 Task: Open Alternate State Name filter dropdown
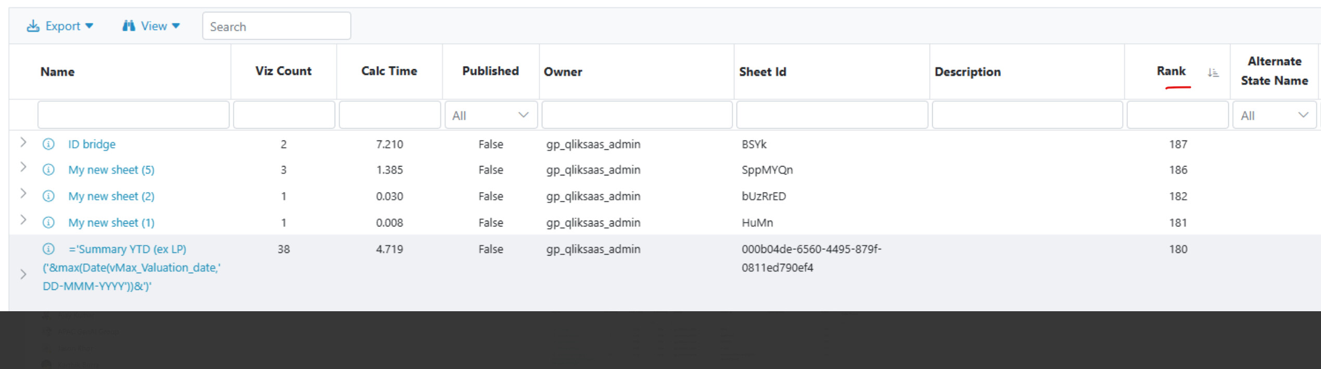coord(1274,115)
